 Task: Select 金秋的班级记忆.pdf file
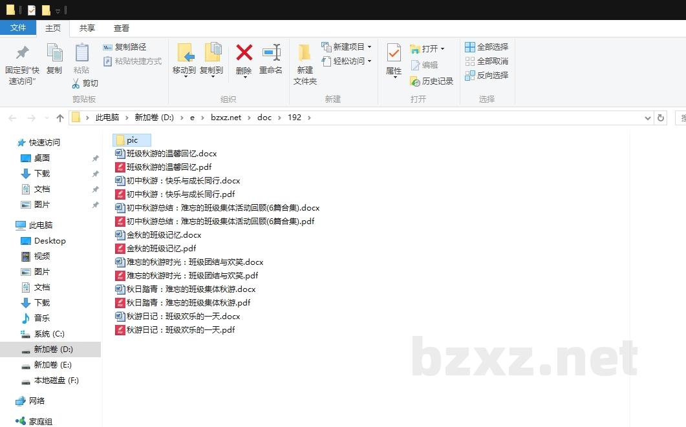(161, 249)
